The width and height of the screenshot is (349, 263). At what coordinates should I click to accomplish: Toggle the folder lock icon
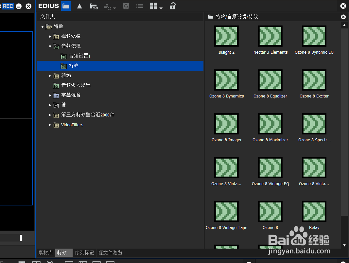pos(173,6)
